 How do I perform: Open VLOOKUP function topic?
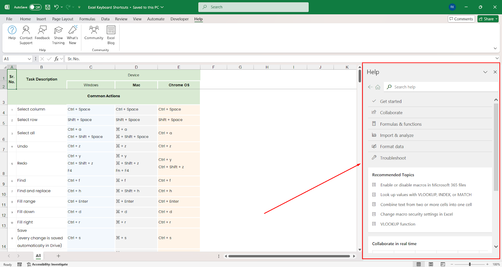(398, 224)
